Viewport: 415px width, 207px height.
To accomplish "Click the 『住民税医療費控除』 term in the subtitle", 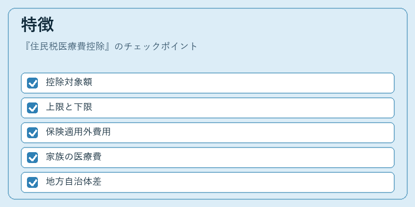I will pyautogui.click(x=67, y=46).
